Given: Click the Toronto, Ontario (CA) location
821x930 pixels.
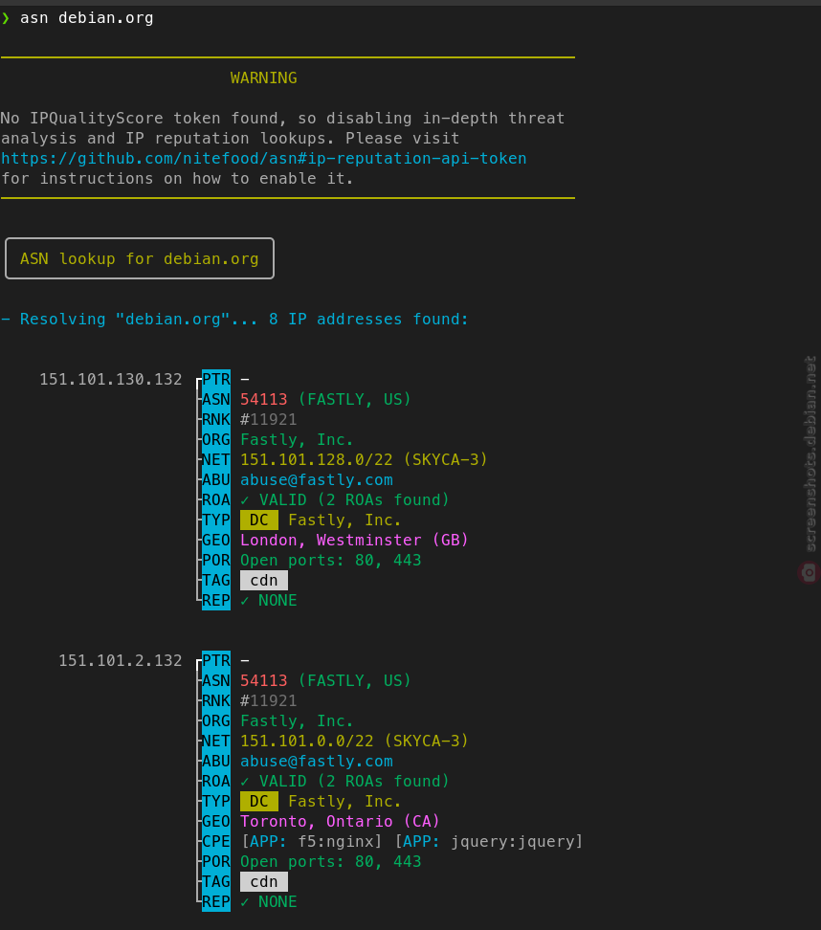Looking at the screenshot, I should click(x=340, y=822).
